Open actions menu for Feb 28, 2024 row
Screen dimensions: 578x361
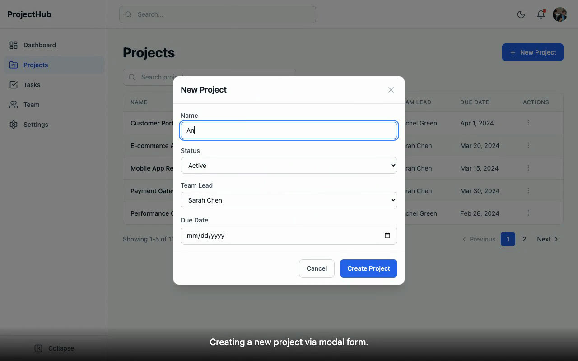point(528,213)
